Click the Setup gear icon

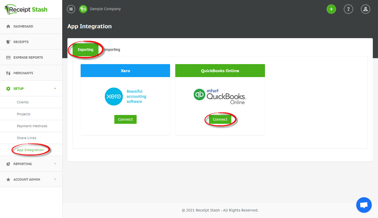(x=8, y=88)
